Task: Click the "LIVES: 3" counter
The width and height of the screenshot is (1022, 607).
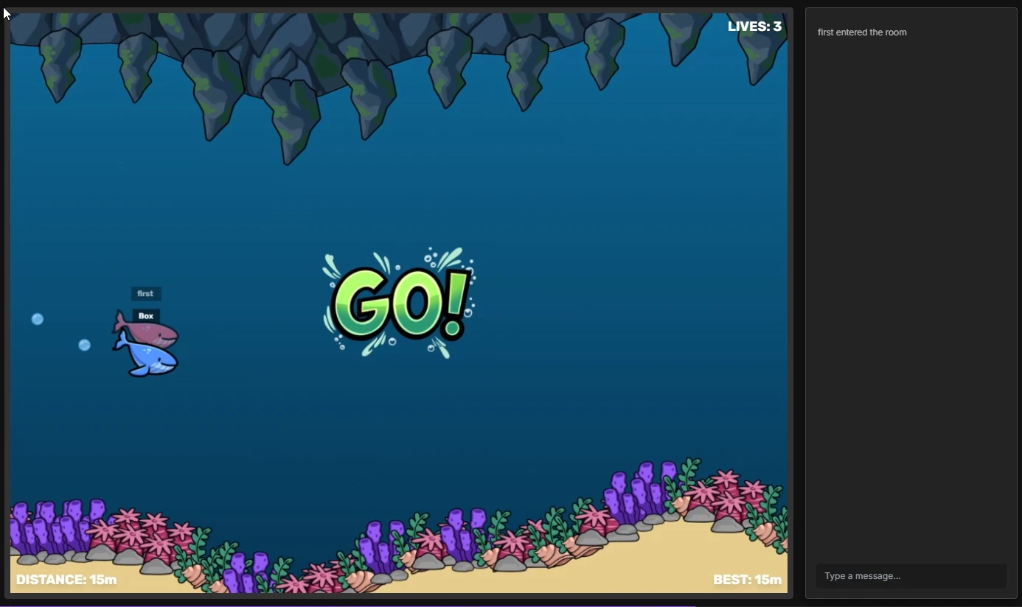Action: tap(754, 27)
